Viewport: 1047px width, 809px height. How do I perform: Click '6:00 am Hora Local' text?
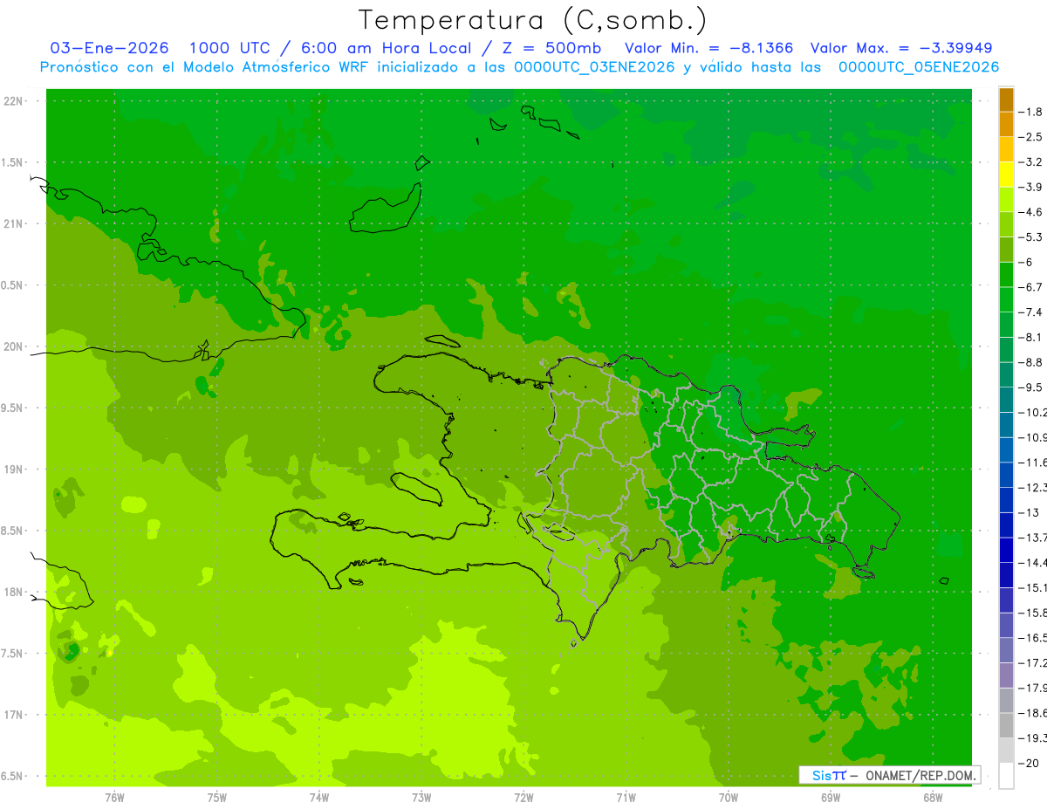[387, 48]
